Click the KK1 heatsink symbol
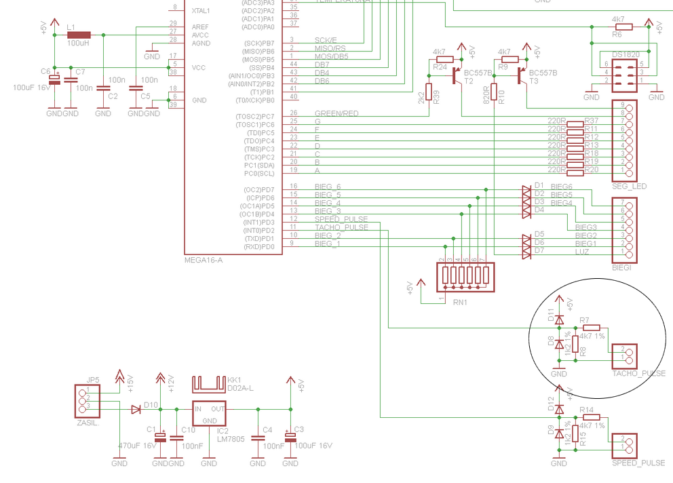The width and height of the screenshot is (673, 483). [208, 384]
